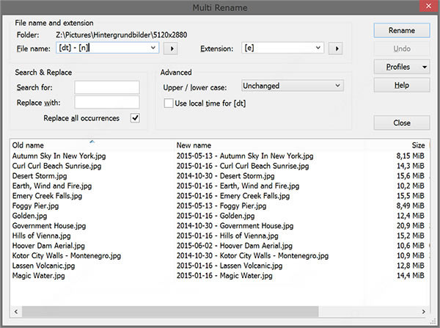Open the Extension combo box dropdown
The image size is (440, 328).
(318, 48)
